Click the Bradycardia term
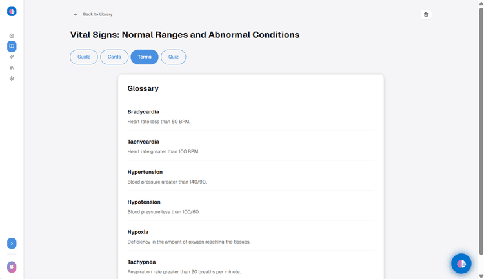Image resolution: width=484 pixels, height=279 pixels. point(143,112)
